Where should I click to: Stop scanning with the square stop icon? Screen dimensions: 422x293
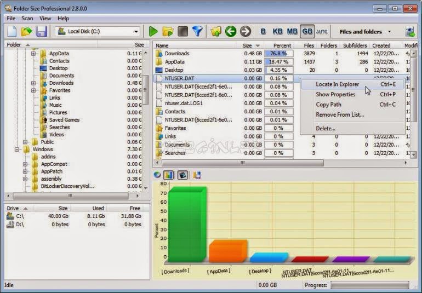(183, 31)
